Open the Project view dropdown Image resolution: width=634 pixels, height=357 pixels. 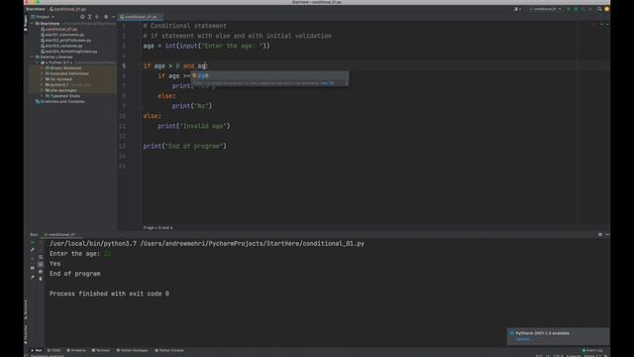tap(43, 17)
